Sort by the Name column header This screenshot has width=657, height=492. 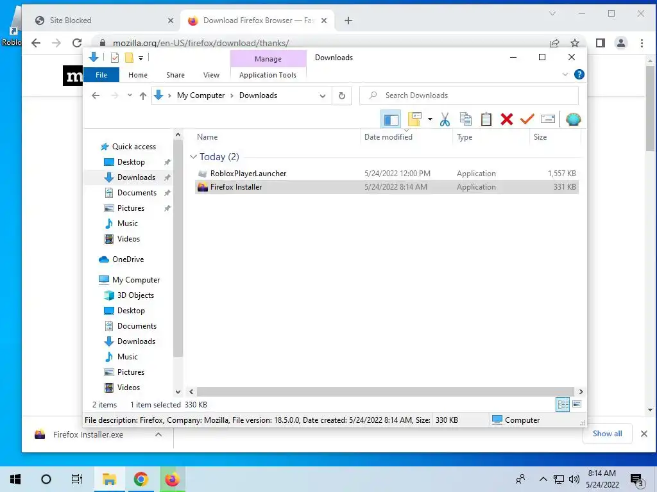tap(207, 137)
